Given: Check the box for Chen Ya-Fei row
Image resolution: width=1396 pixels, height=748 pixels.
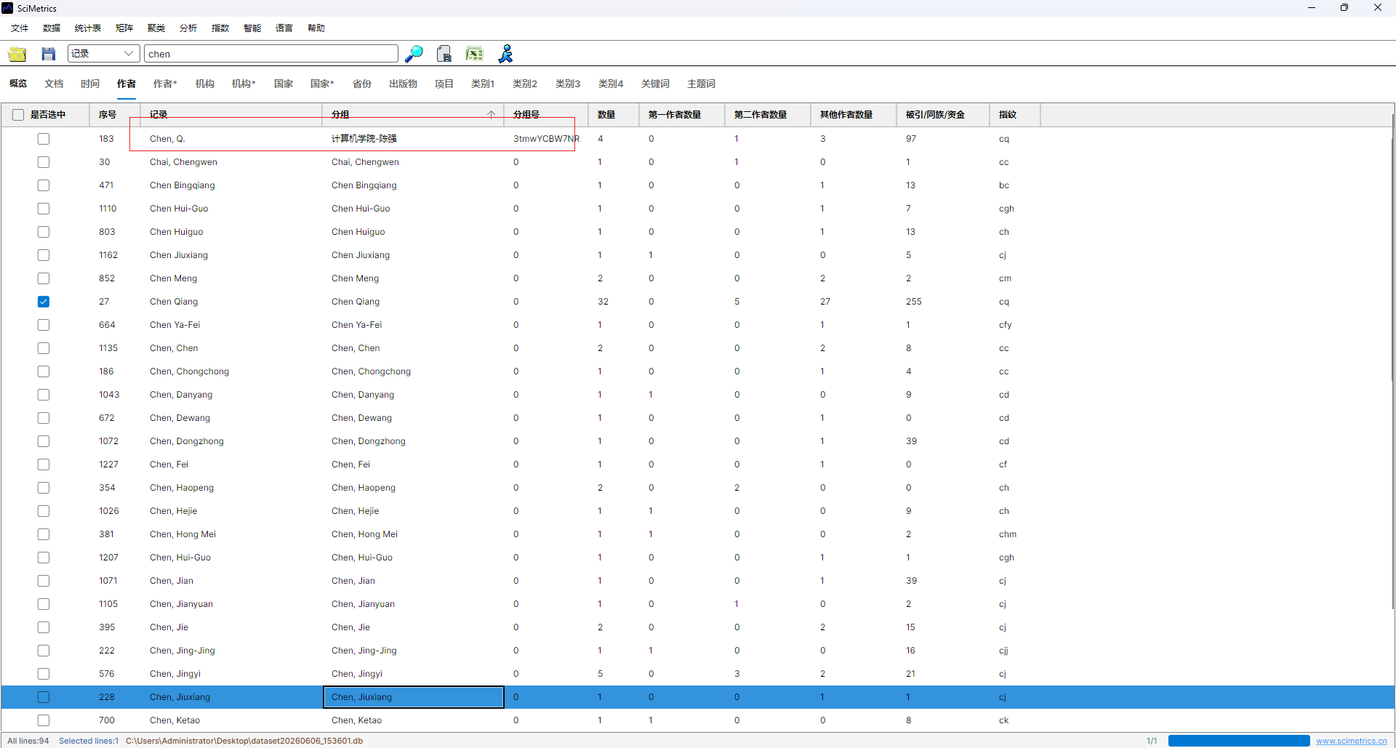Looking at the screenshot, I should pyautogui.click(x=44, y=325).
